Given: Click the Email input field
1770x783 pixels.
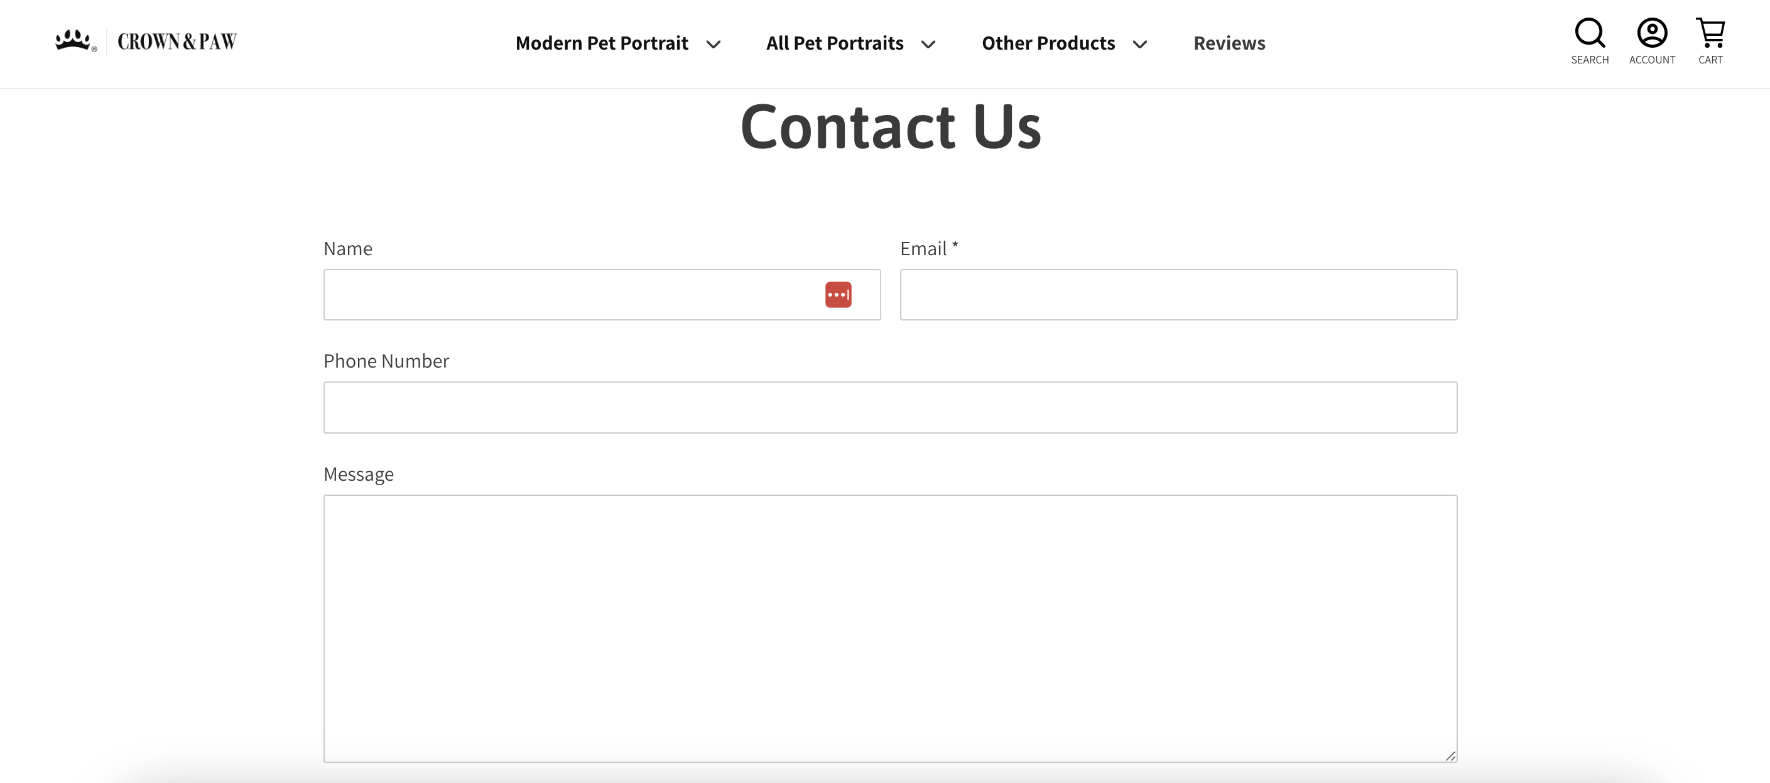Looking at the screenshot, I should pyautogui.click(x=1178, y=293).
